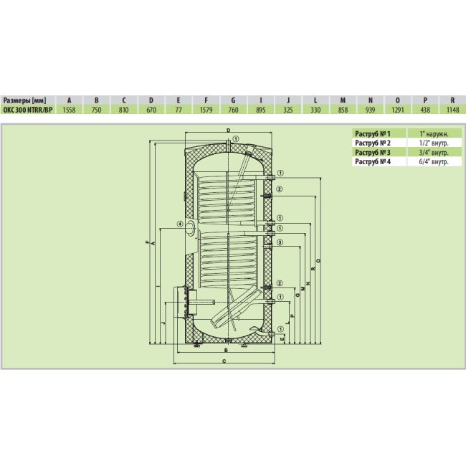466x466 pixels.
Task: Click dimension letter O on right side
Action: tap(318, 260)
